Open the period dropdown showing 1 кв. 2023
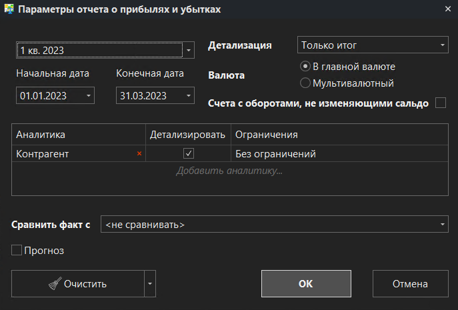Image resolution: width=458 pixels, height=310 pixels. pos(189,50)
